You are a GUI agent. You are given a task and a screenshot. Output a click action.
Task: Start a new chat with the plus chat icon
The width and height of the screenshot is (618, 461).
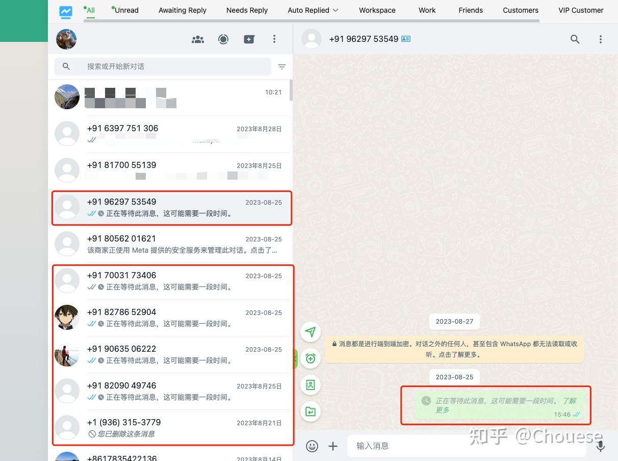tap(249, 39)
